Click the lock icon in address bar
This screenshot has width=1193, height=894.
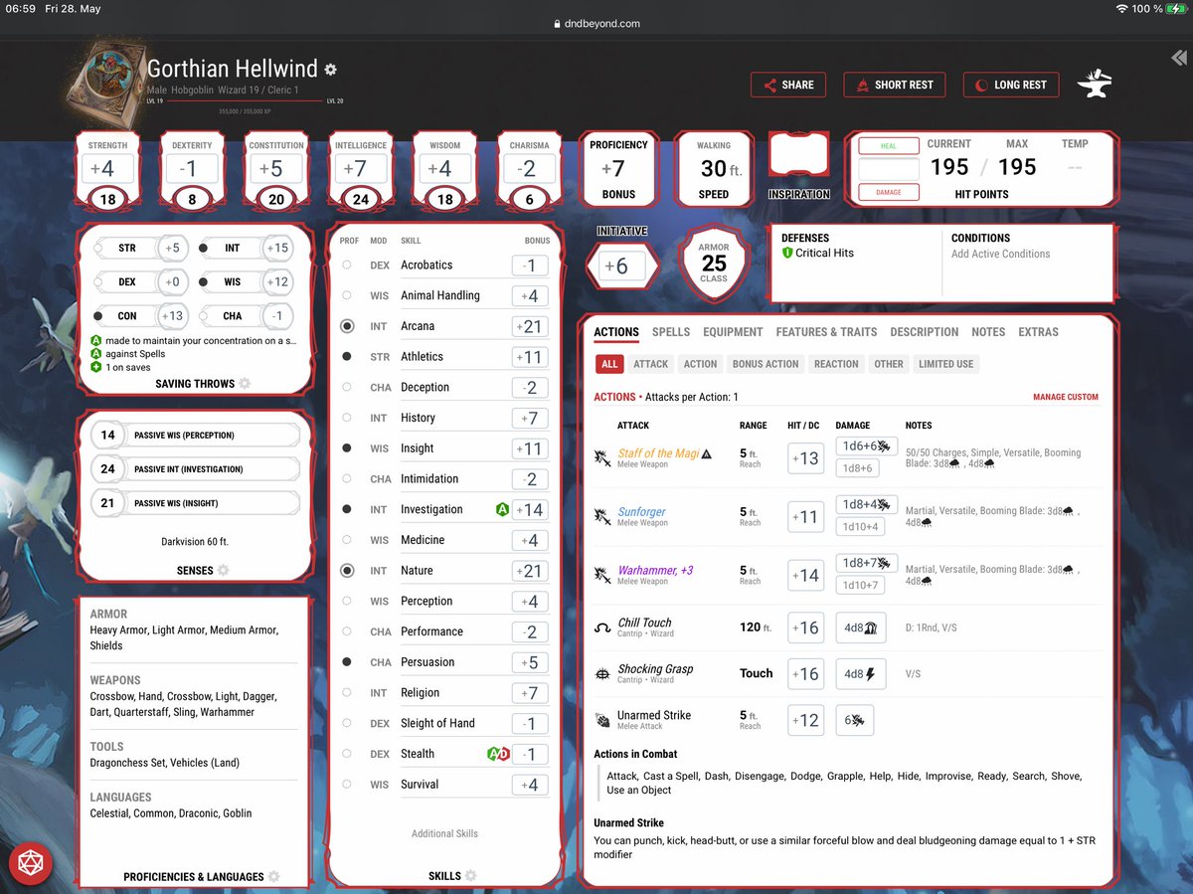556,24
